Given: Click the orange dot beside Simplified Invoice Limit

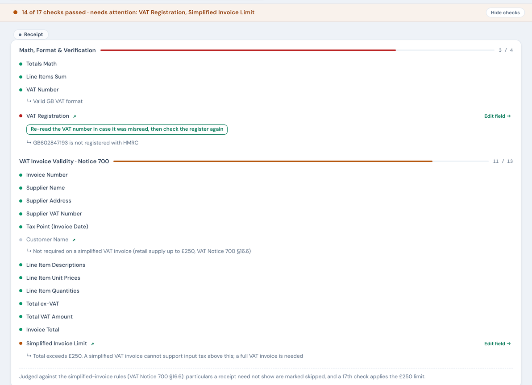Looking at the screenshot, I should click(x=21, y=343).
